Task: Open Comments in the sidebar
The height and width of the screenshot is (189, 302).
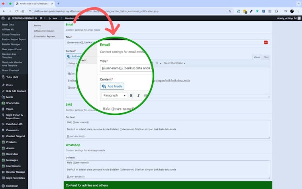Action: pyautogui.click(x=12, y=130)
